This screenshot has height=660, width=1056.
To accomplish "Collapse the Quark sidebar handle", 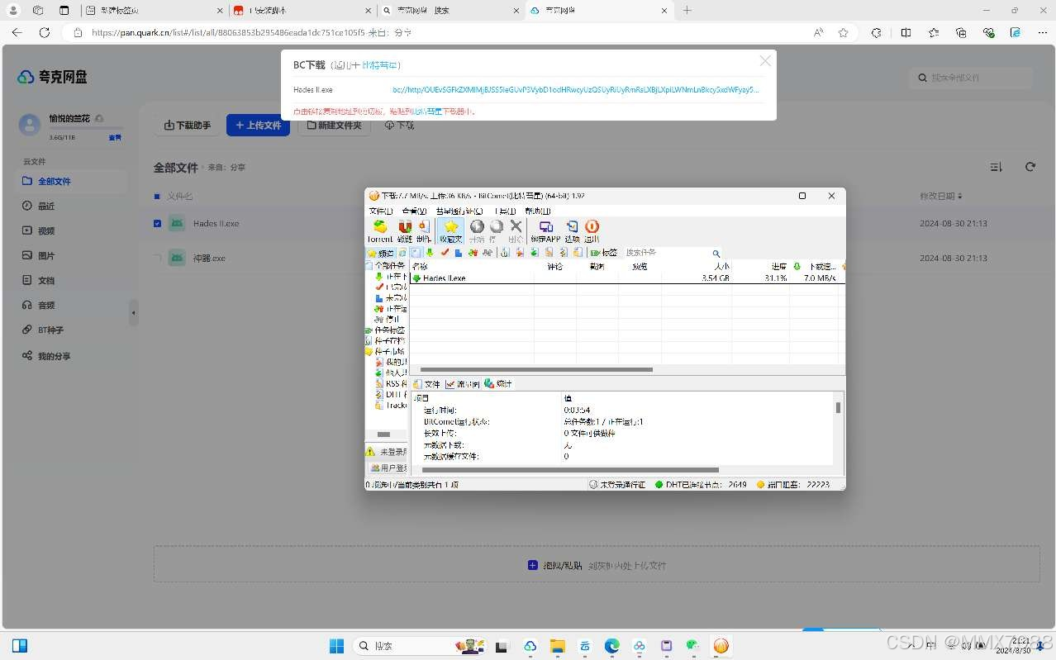I will click(134, 312).
